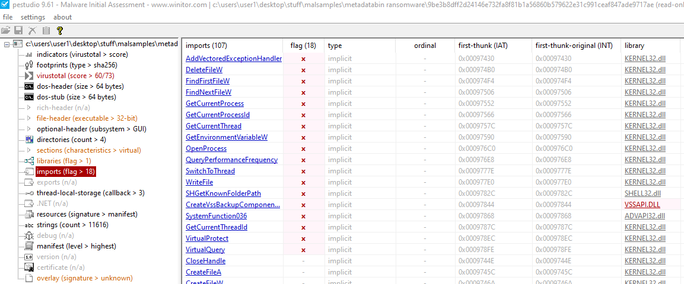Open the file menu
Viewport: 684px width, 284px height.
pos(8,17)
